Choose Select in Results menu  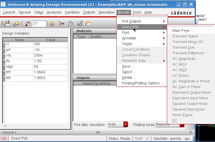point(142,72)
